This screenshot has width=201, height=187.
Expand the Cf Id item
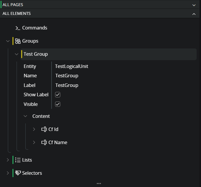(34, 129)
